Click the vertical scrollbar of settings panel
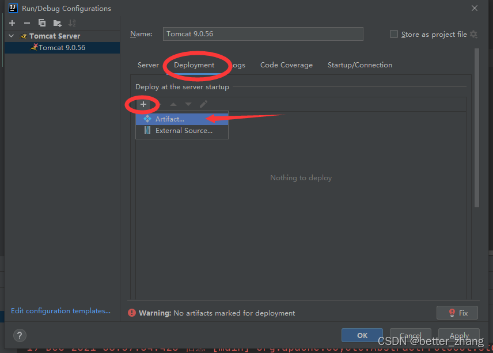Viewport: 493px width, 353px height. coord(477,128)
